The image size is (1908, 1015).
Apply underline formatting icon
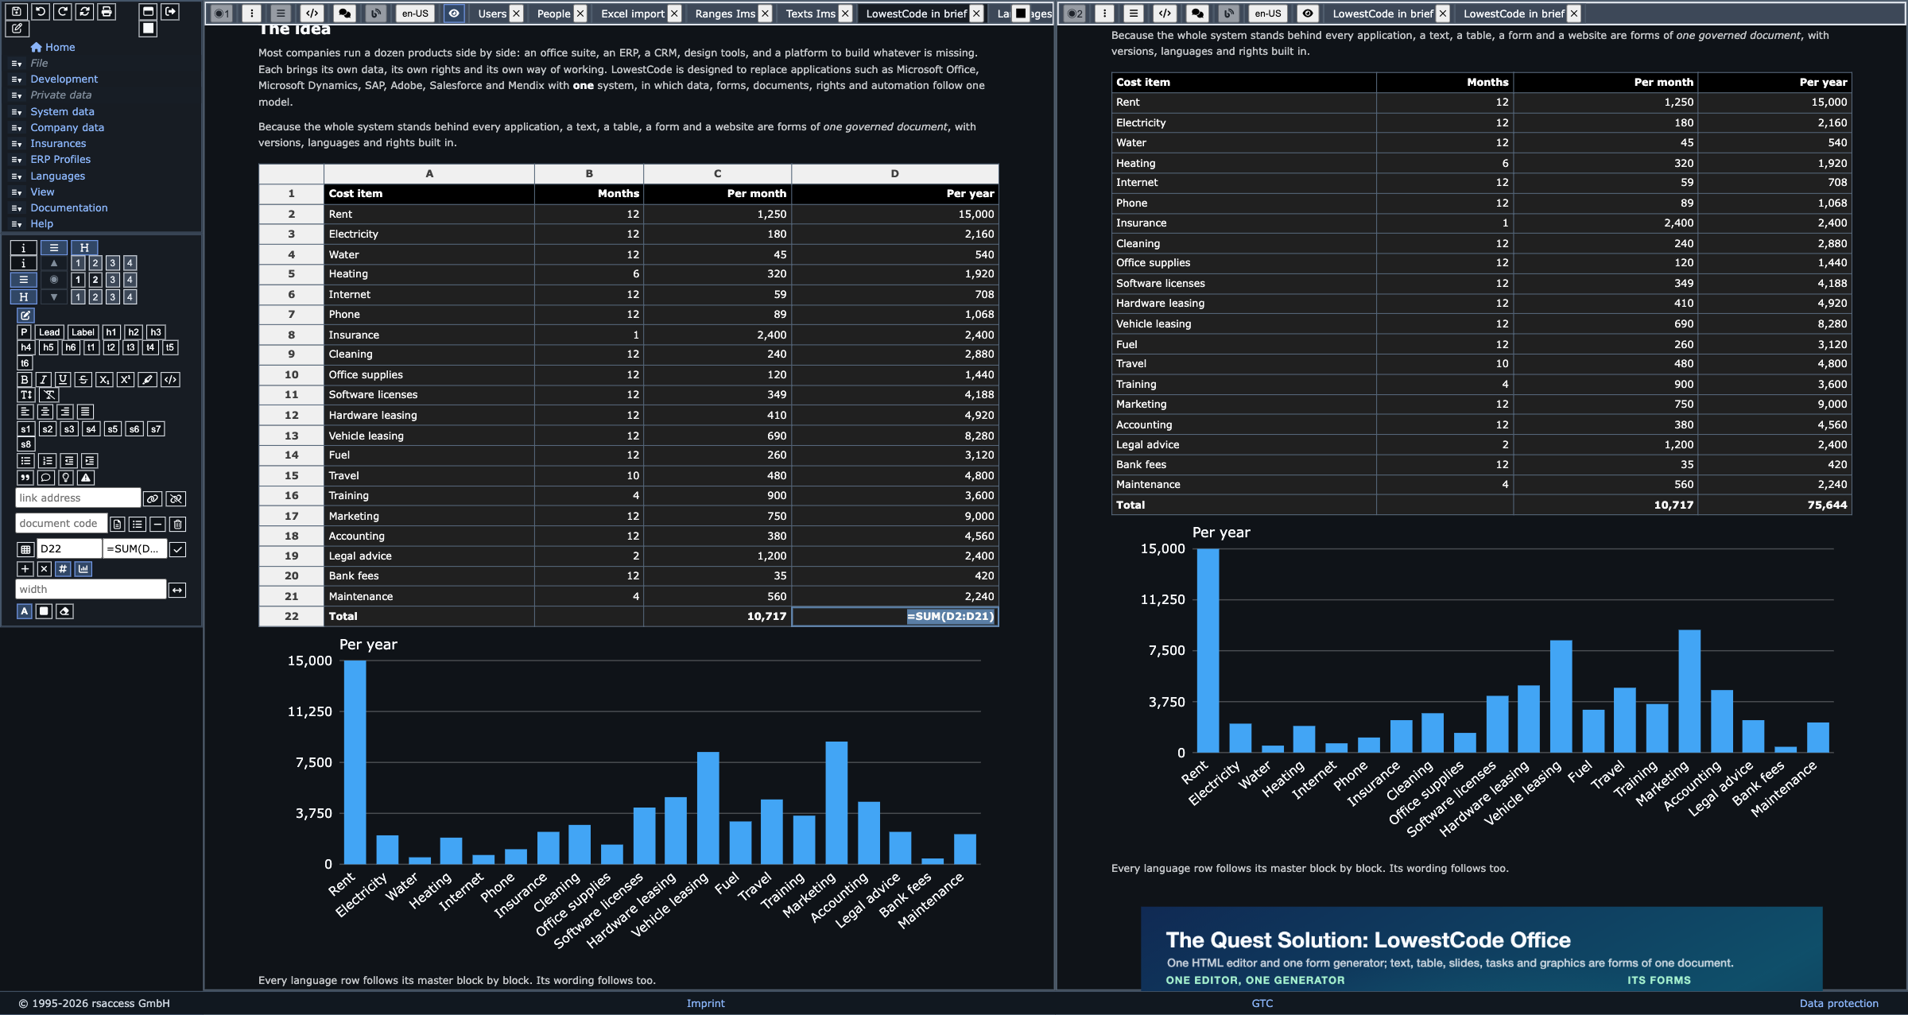pyautogui.click(x=63, y=379)
